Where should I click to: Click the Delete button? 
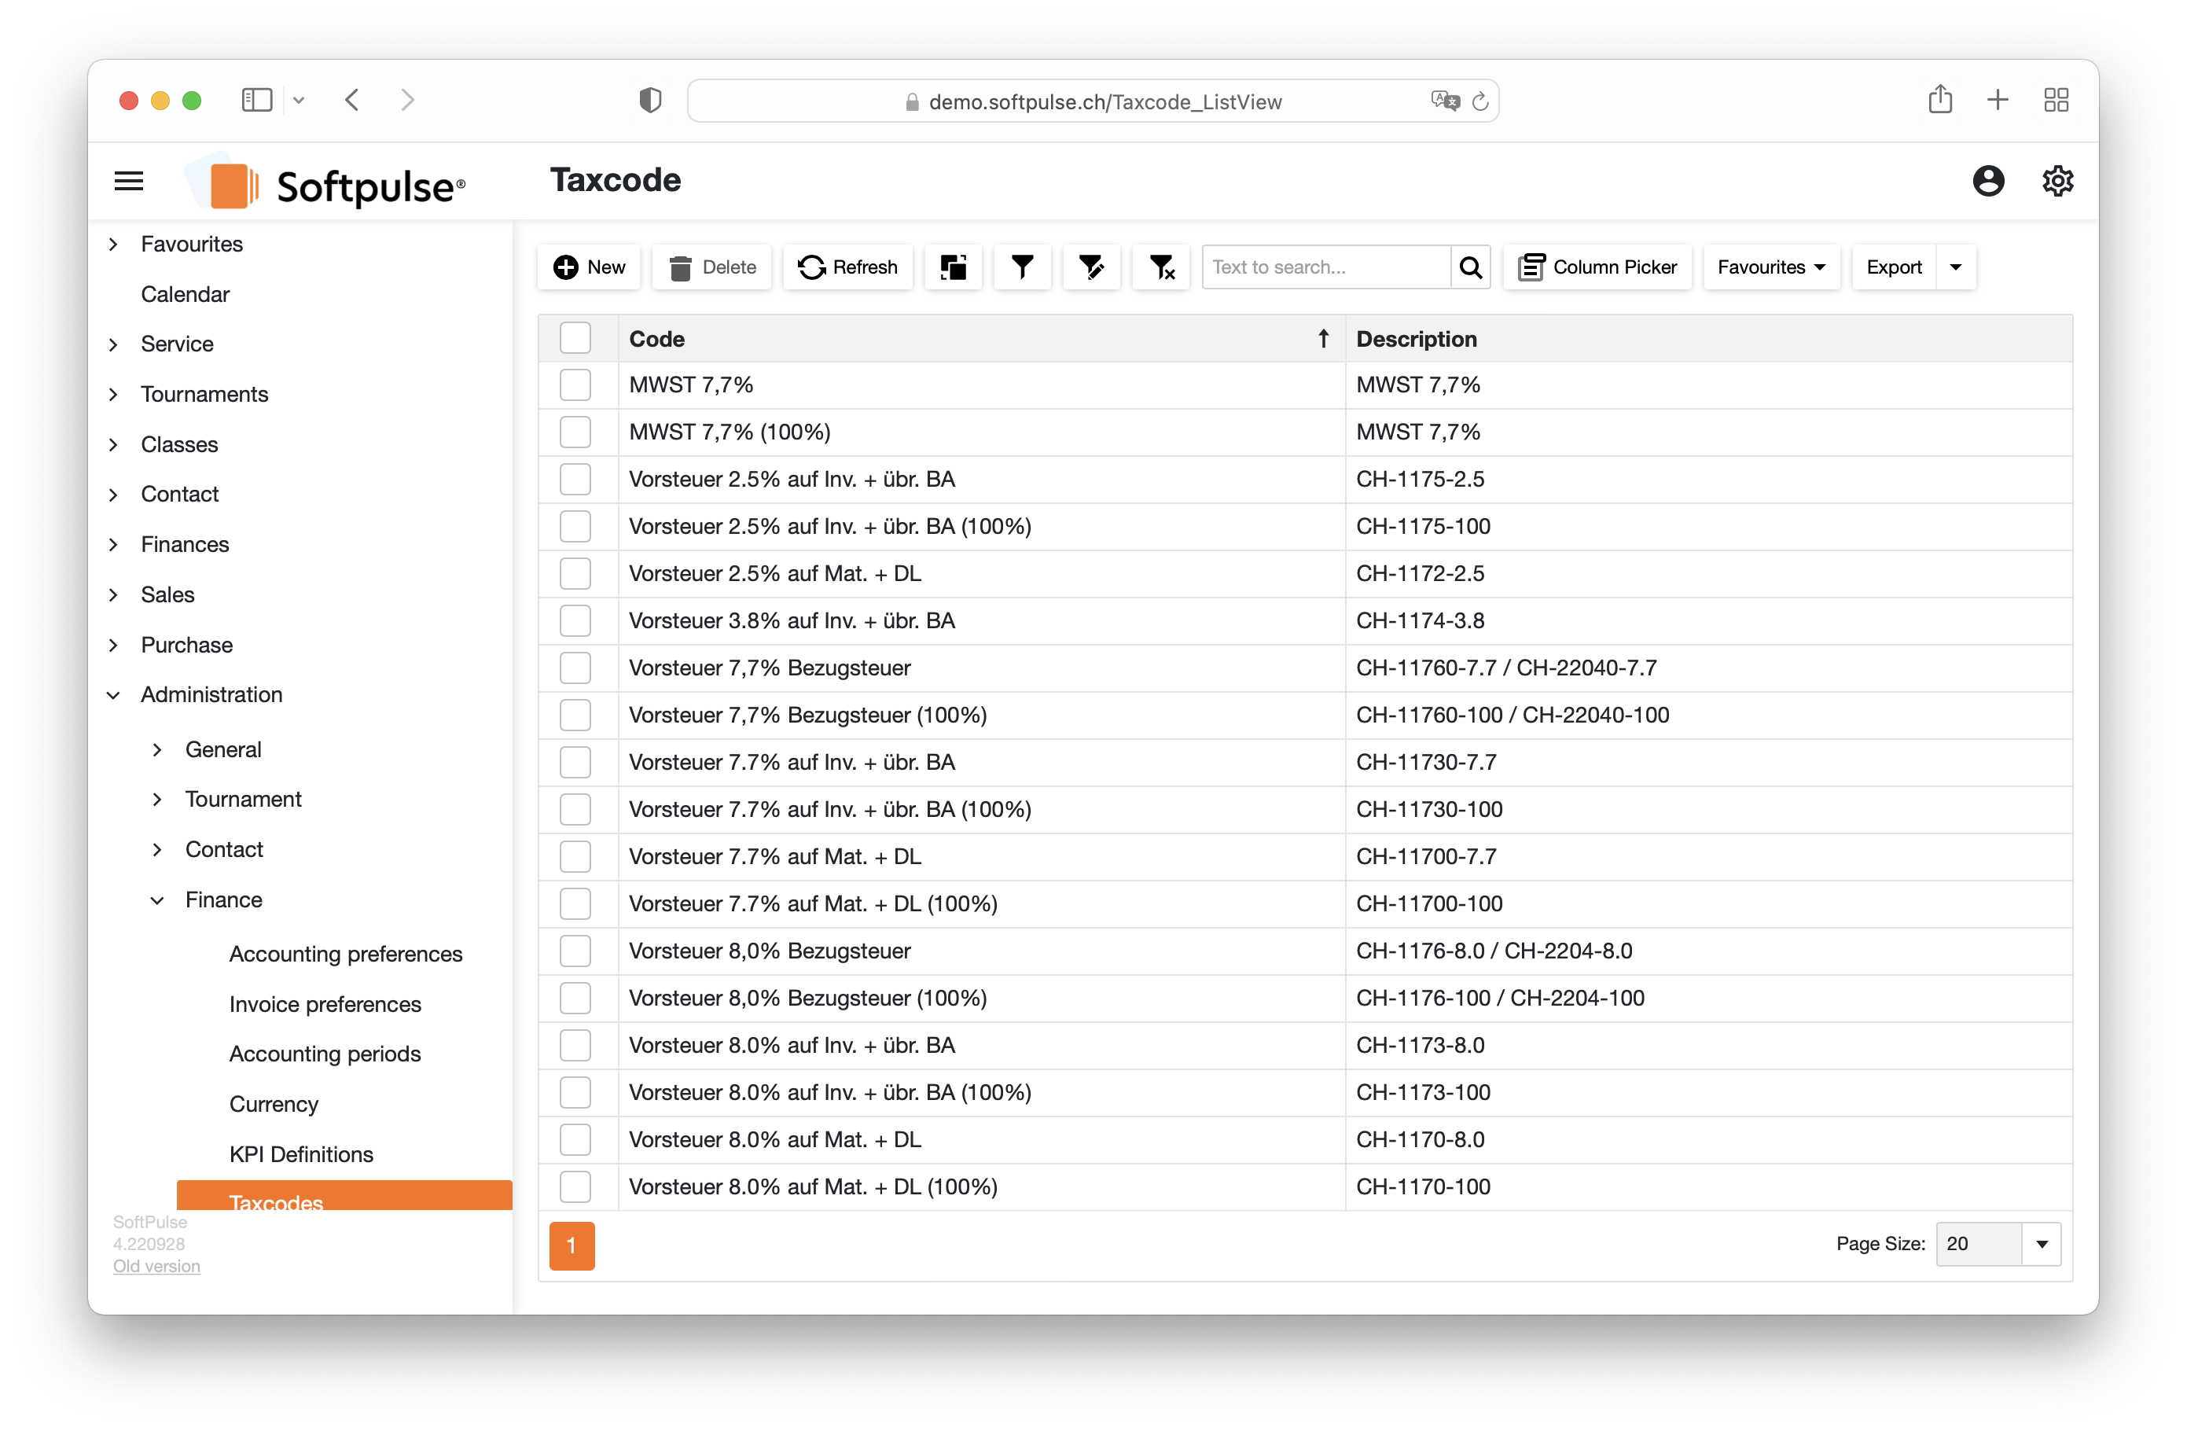click(x=712, y=267)
